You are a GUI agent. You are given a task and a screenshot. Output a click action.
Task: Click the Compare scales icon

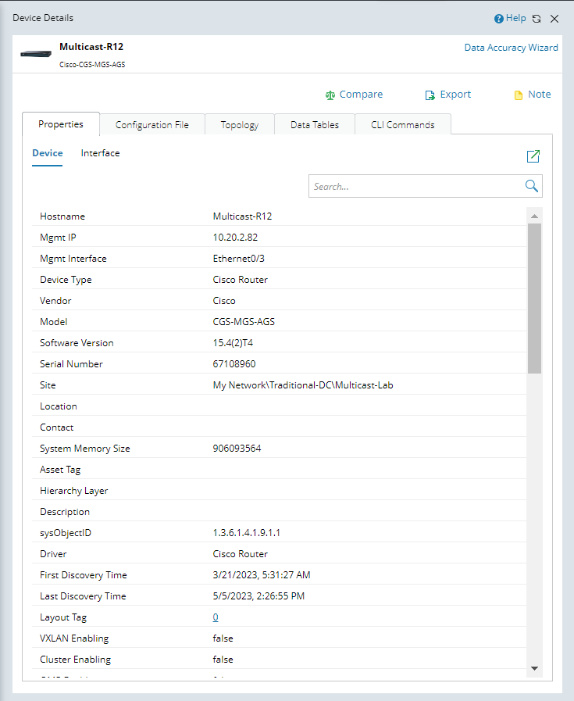[330, 95]
